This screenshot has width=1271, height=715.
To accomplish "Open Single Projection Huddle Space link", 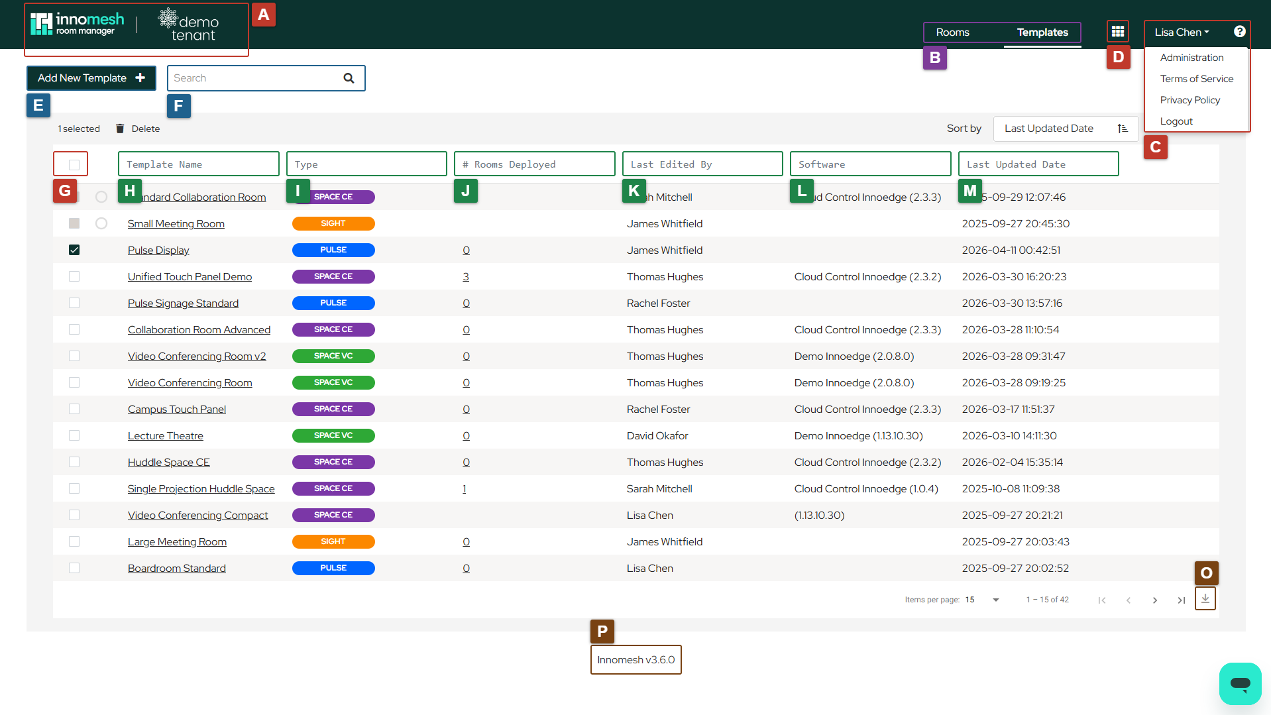I will 201,488.
